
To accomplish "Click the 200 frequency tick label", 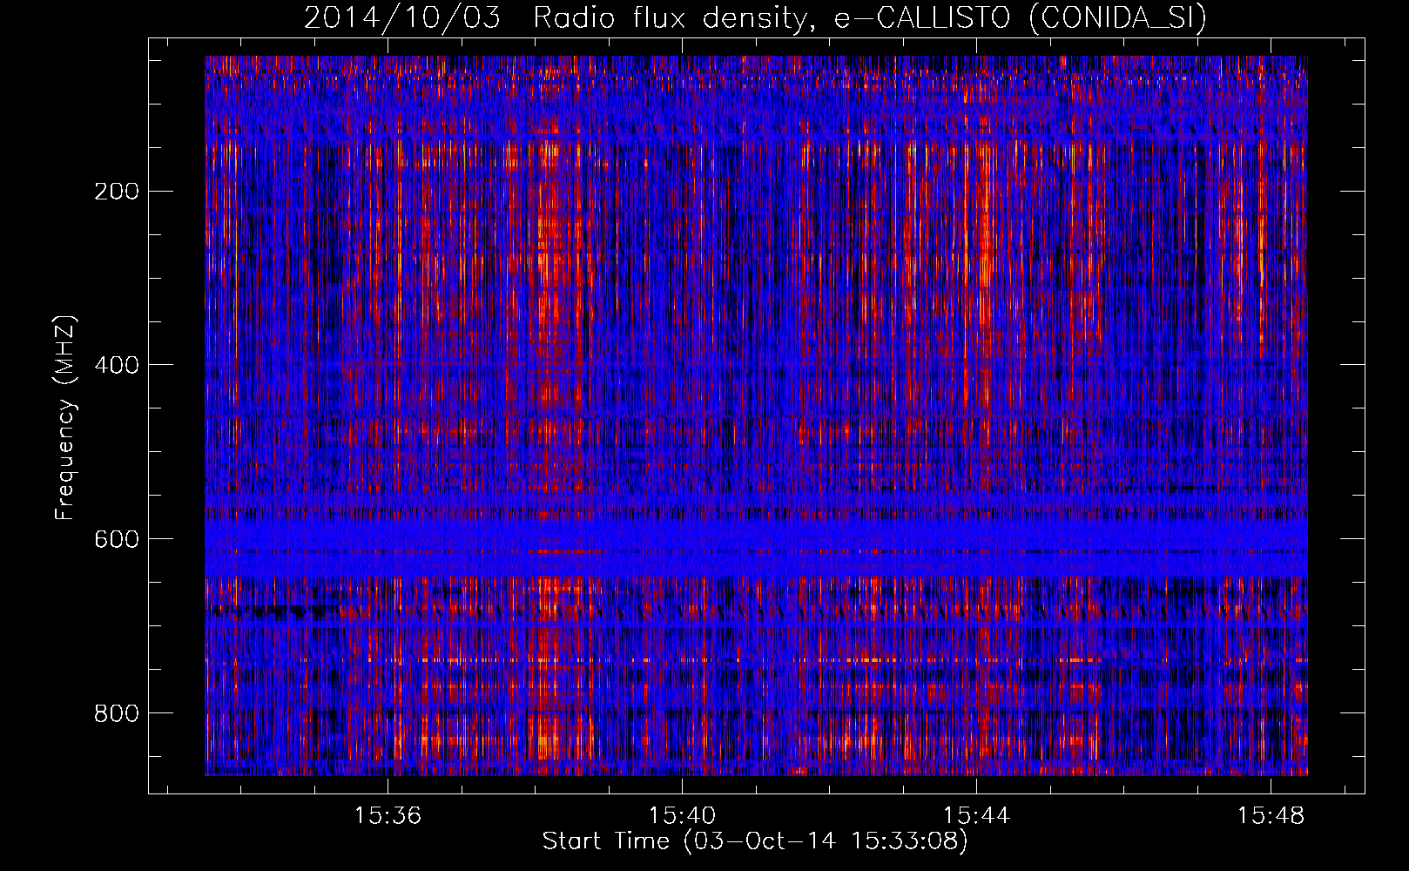I will [117, 192].
